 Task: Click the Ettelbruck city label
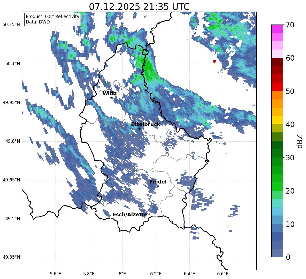tap(146, 124)
